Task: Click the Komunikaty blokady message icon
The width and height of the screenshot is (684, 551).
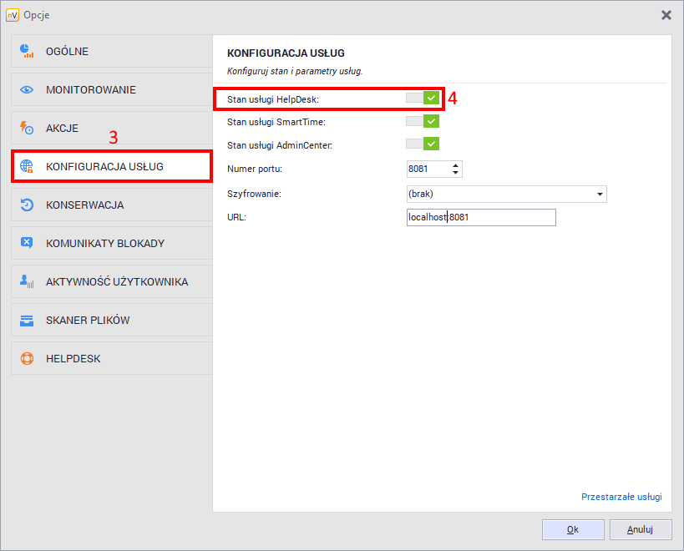Action: point(27,243)
